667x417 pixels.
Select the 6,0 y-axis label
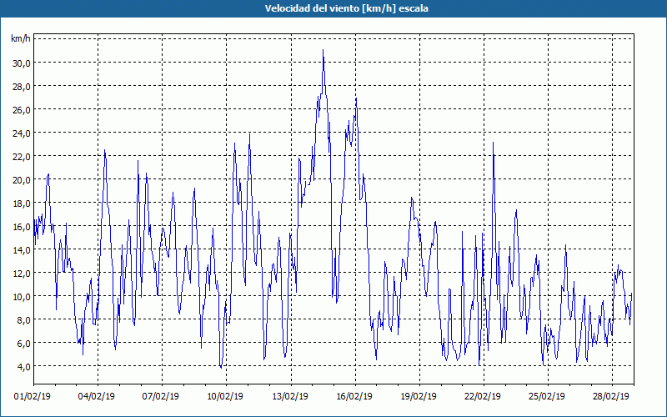click(x=23, y=344)
